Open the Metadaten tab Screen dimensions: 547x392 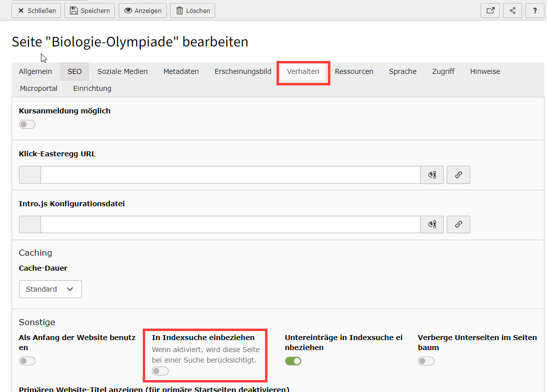click(181, 71)
